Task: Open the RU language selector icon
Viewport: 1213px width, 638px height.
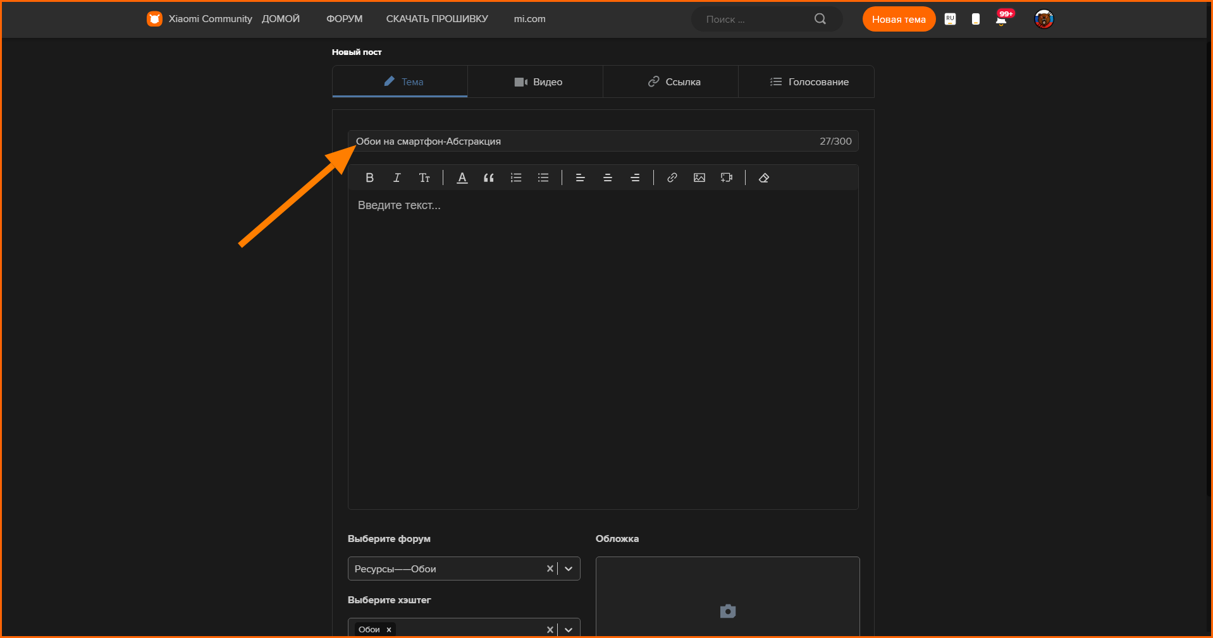Action: coord(950,19)
